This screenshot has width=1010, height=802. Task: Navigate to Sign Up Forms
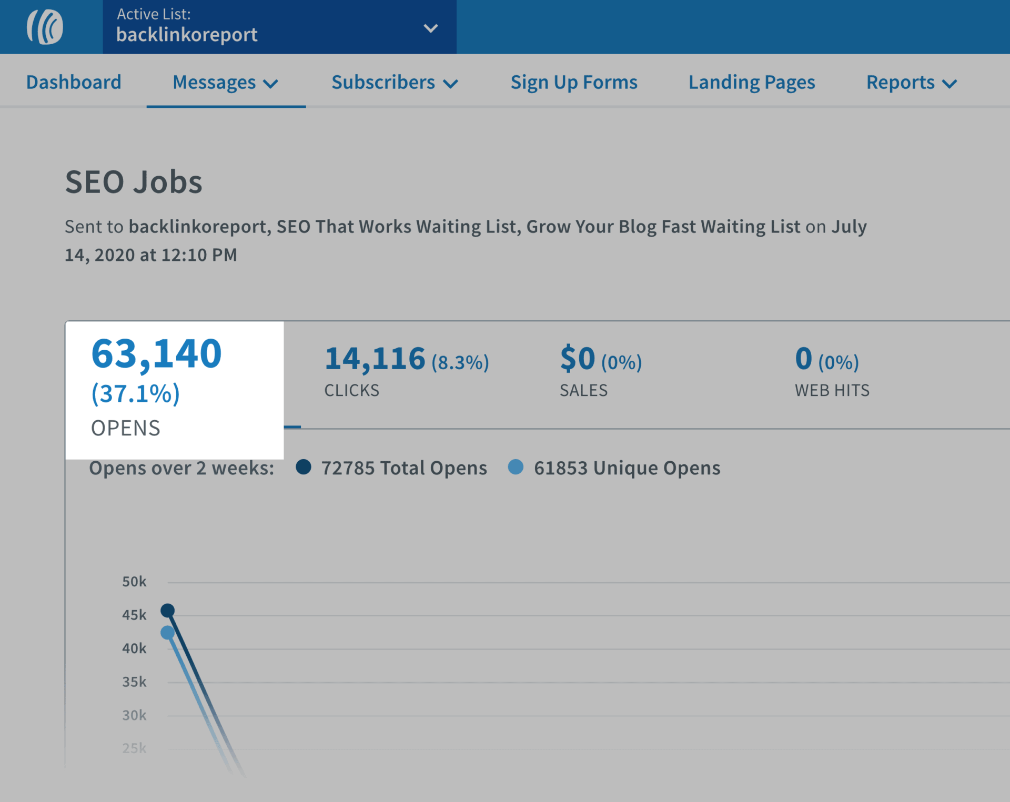pyautogui.click(x=573, y=82)
